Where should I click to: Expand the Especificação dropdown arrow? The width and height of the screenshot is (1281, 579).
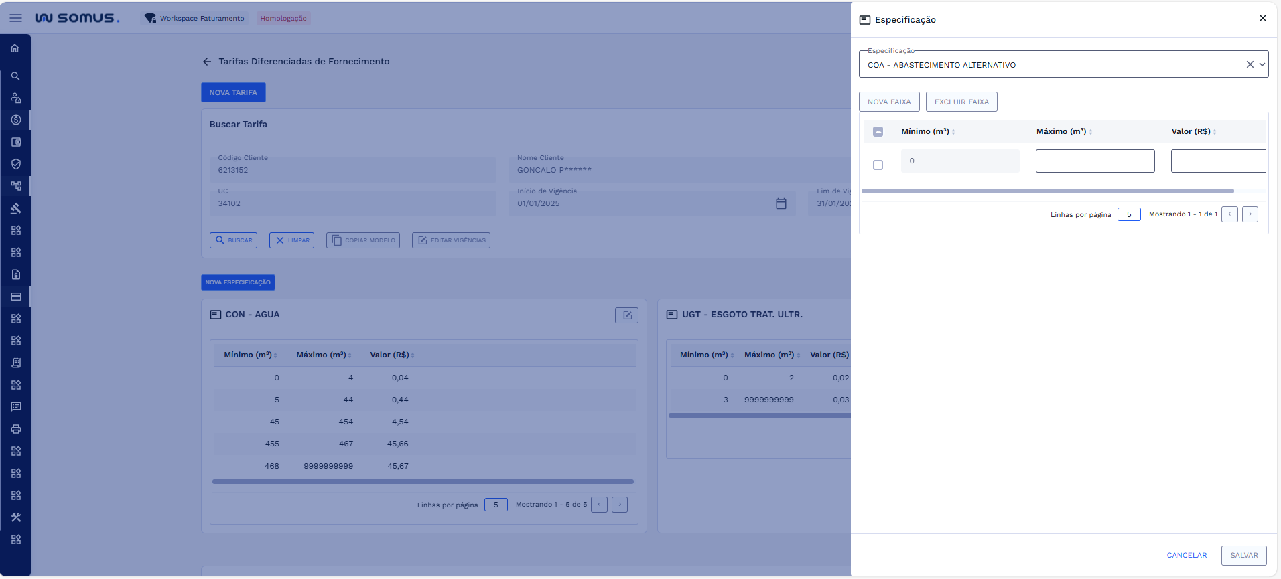1262,65
